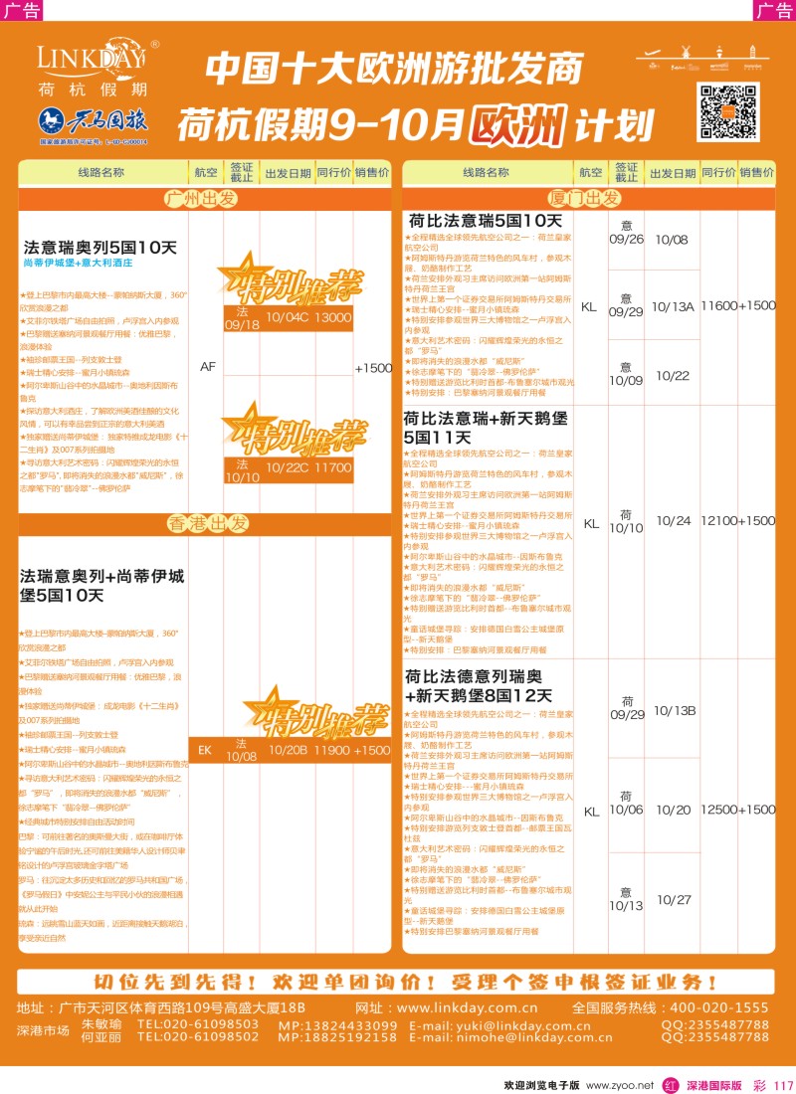The height and width of the screenshot is (1094, 796).
Task: Select the 香港出发 section header
Action: tap(207, 523)
